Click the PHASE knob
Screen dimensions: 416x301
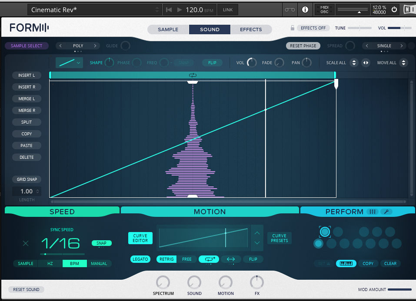click(136, 63)
